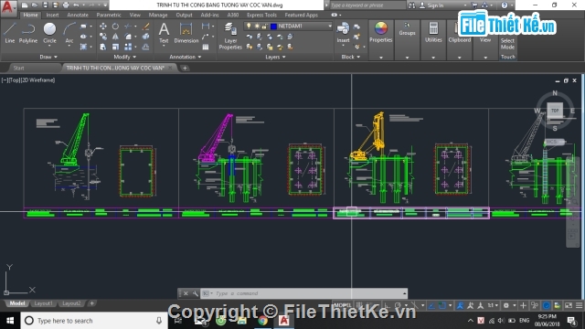The image size is (585, 329).
Task: Select the Polyline tool
Action: tap(28, 33)
